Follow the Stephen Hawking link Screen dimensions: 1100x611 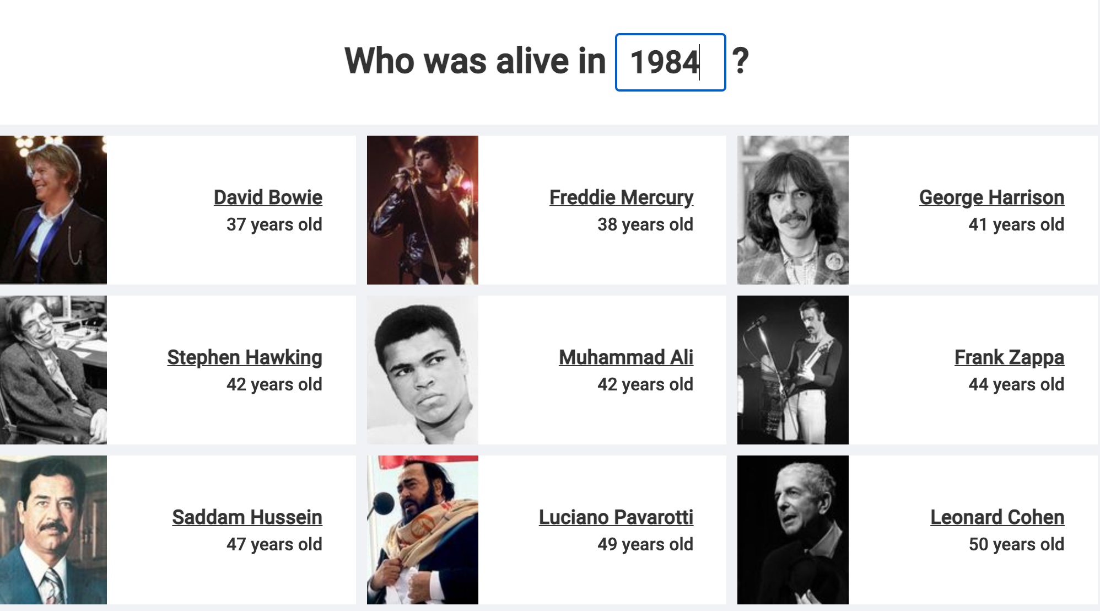pos(245,357)
